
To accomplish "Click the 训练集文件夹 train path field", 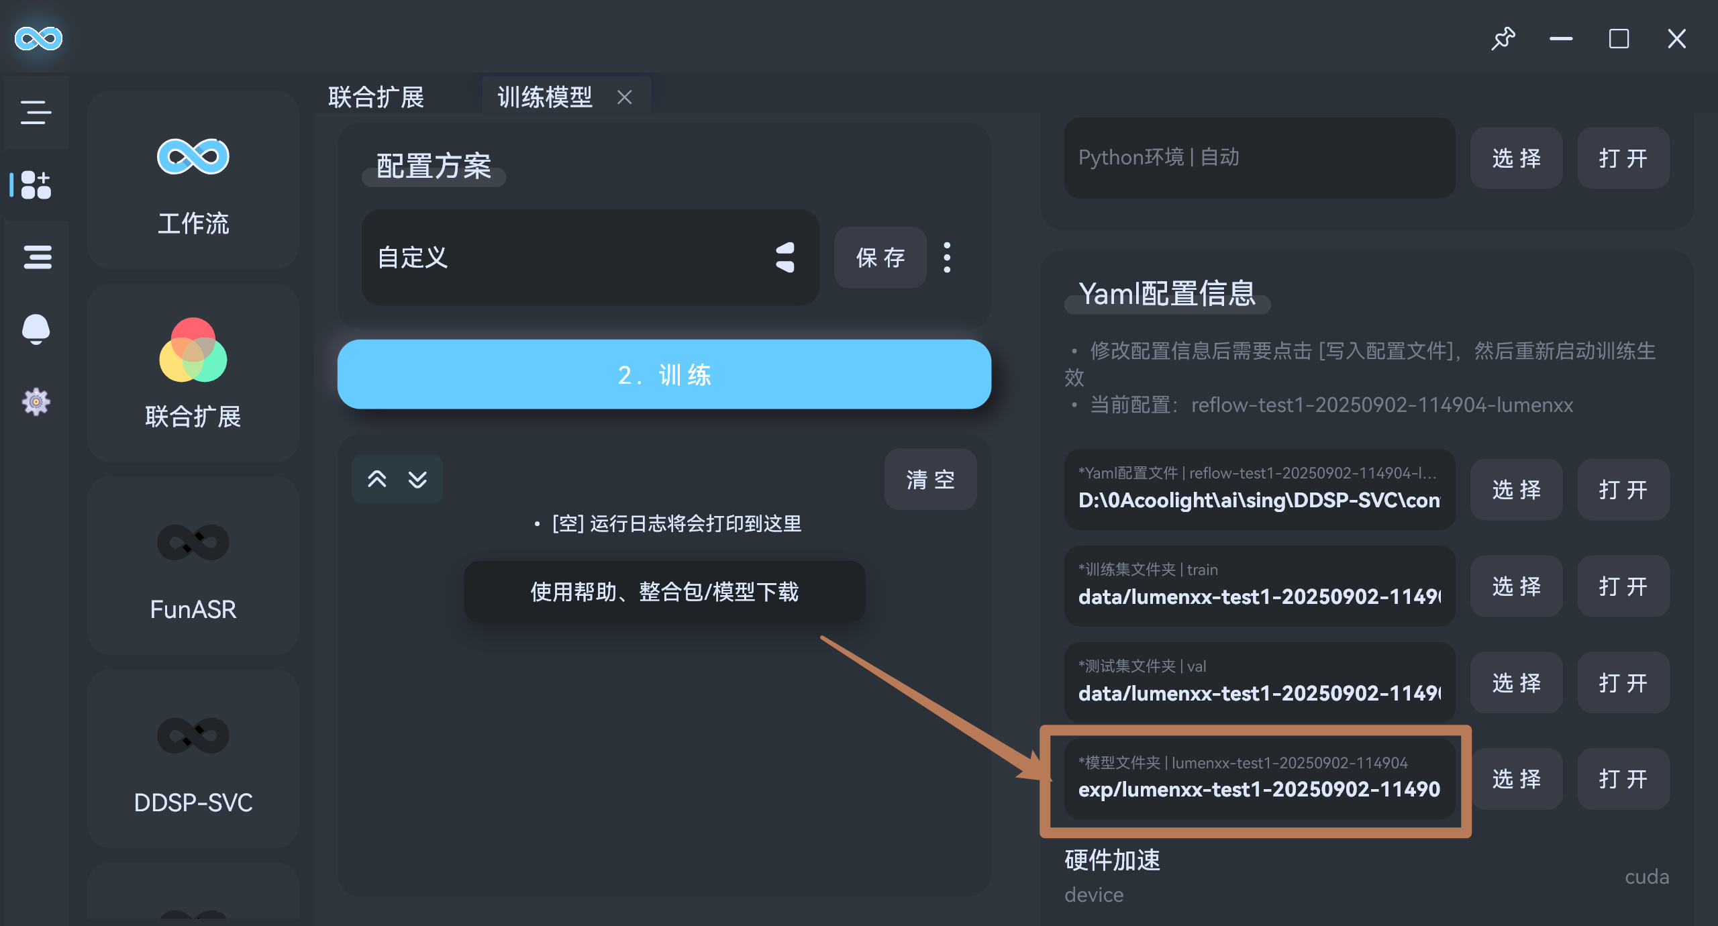I will point(1260,586).
